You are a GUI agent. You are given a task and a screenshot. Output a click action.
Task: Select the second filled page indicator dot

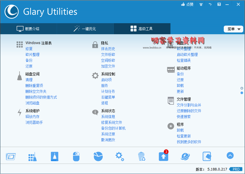(x=242, y=93)
